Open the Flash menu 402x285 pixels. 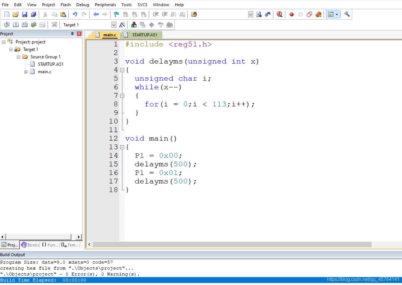coord(65,5)
